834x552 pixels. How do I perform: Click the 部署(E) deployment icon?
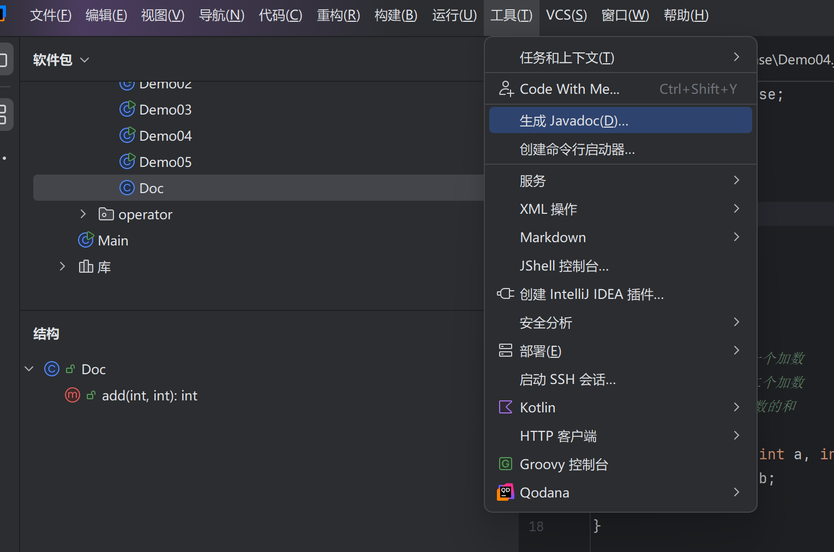[505, 350]
